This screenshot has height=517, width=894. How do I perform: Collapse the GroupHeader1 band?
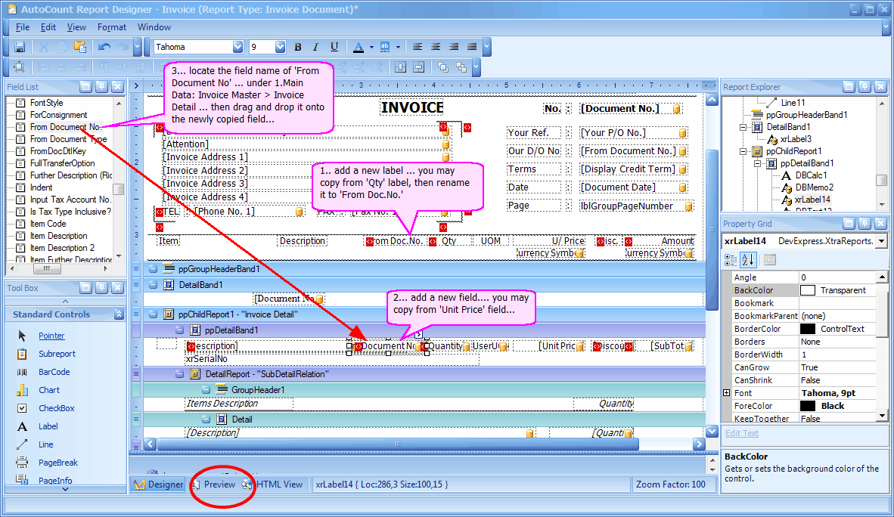point(206,390)
